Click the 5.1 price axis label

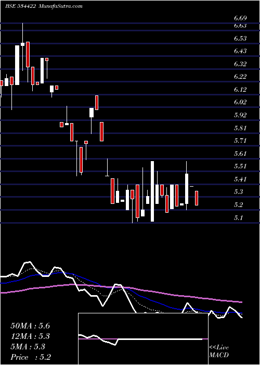coord(238,218)
